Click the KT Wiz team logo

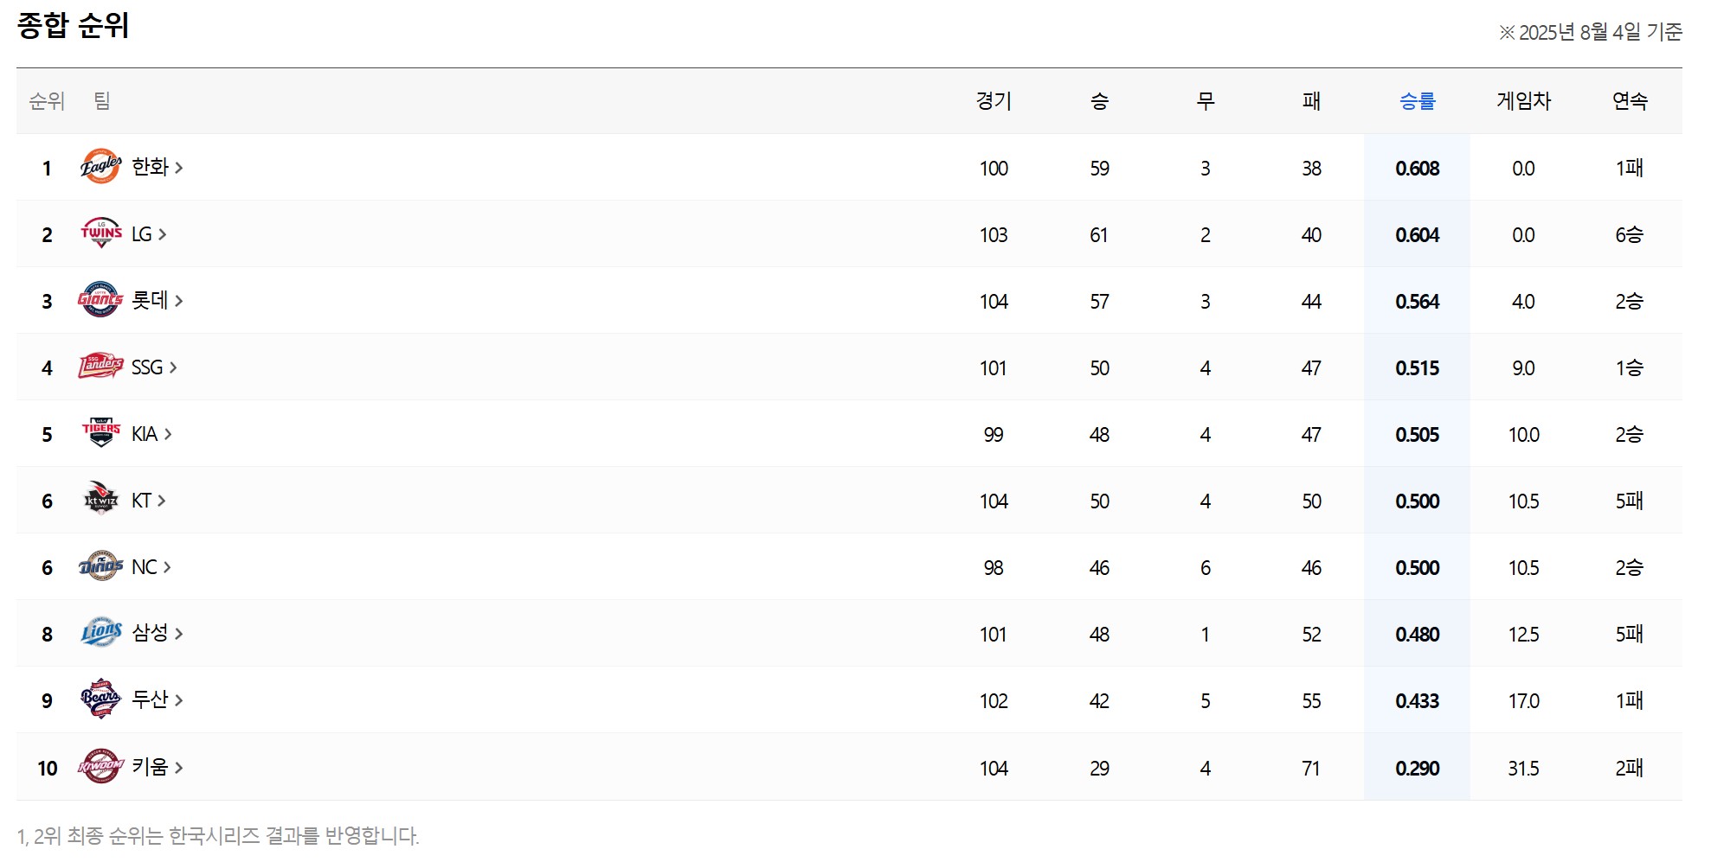pos(100,500)
